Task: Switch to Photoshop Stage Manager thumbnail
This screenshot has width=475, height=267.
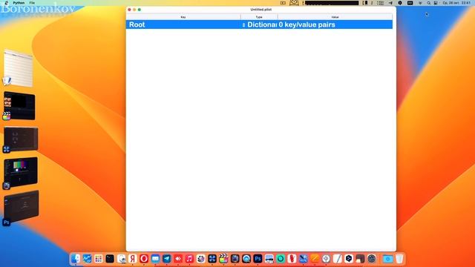Action: tap(21, 207)
